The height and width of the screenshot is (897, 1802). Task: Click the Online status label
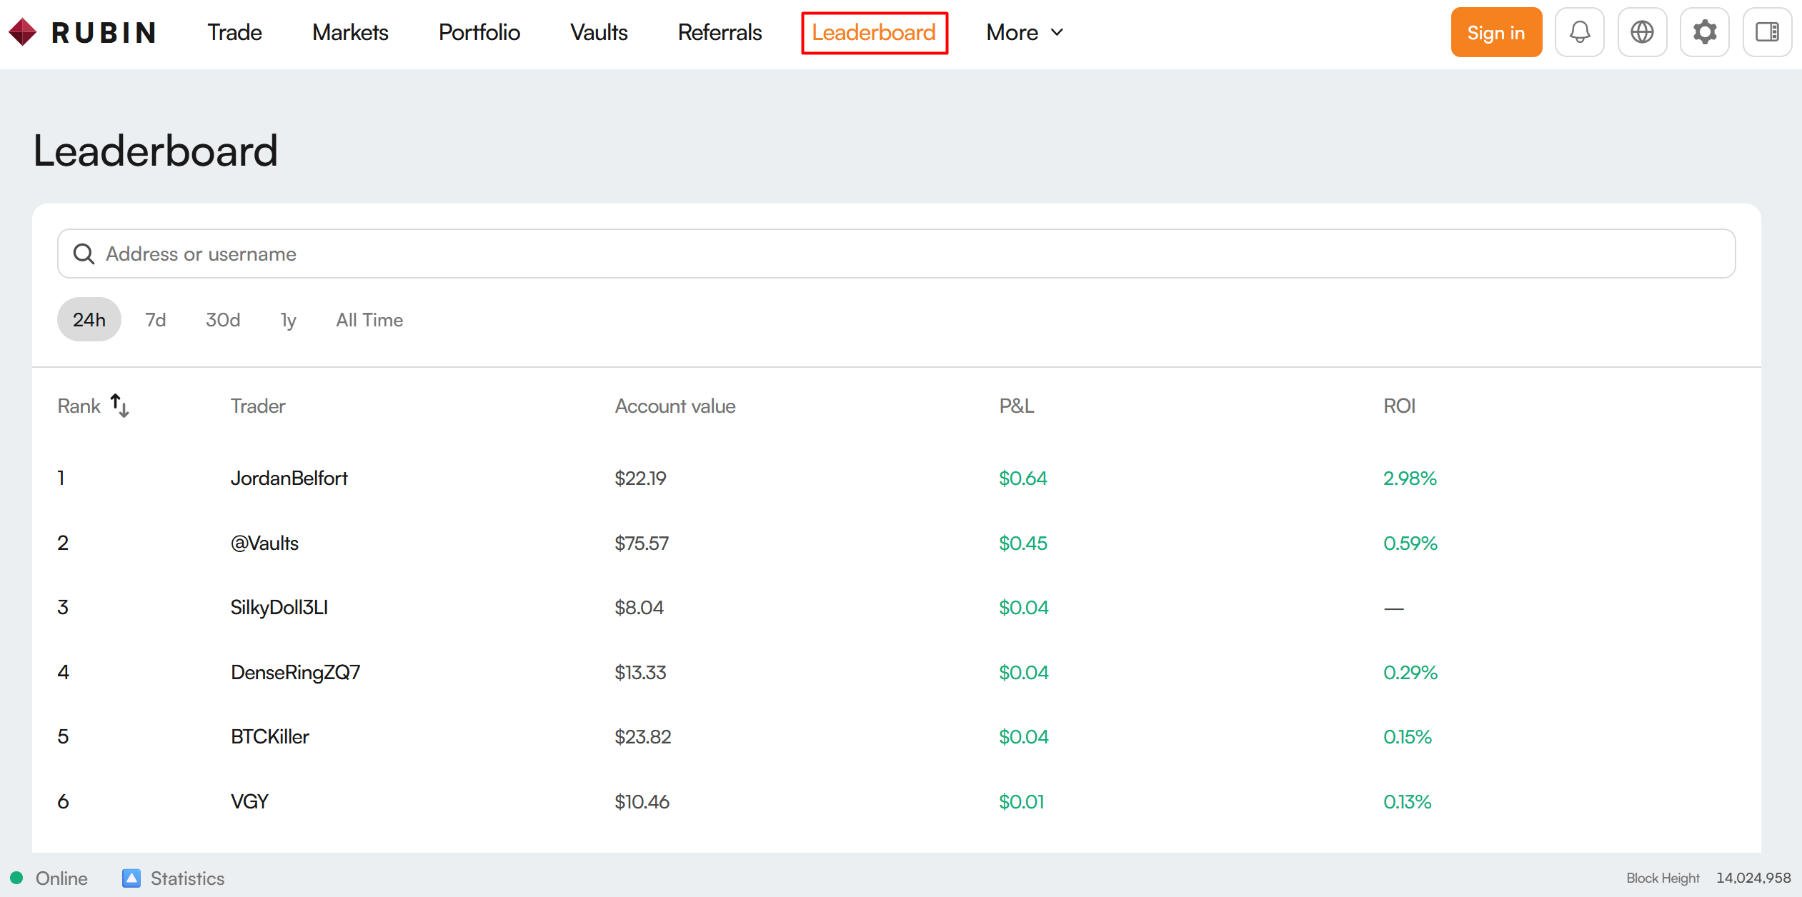click(x=61, y=878)
